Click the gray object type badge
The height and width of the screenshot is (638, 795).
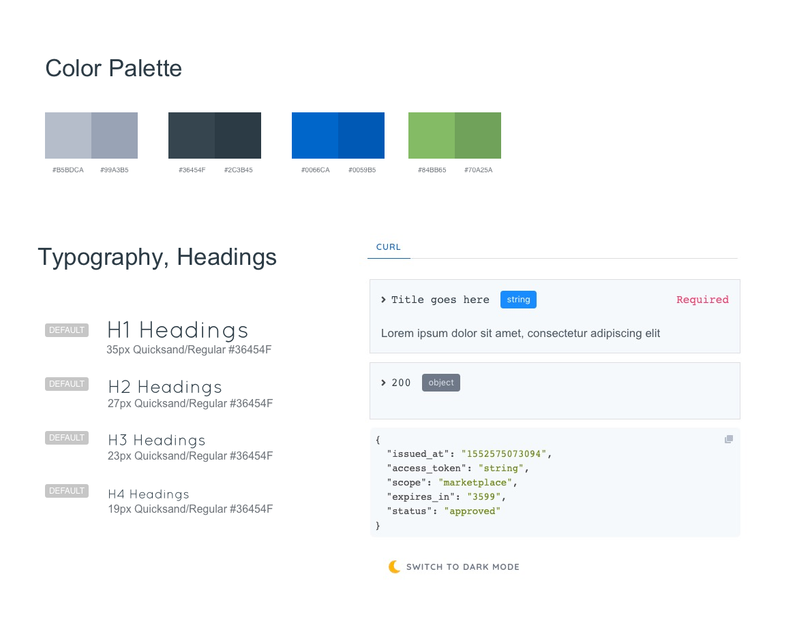coord(441,383)
